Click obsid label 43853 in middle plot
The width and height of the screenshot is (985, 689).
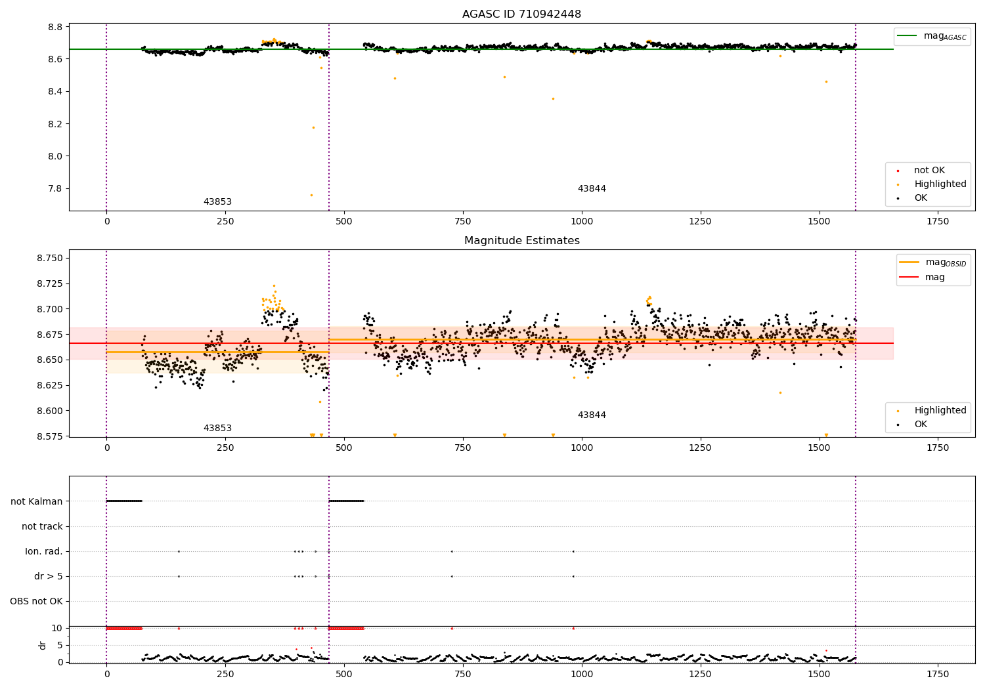pos(217,428)
